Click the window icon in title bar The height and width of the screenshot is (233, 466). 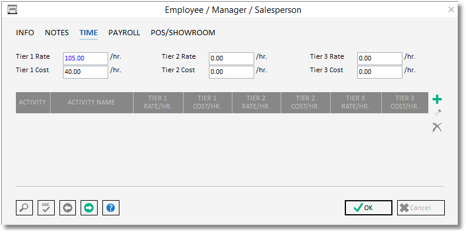(x=12, y=10)
